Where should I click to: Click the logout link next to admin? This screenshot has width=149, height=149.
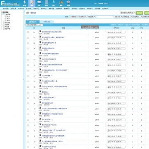click(x=106, y=3)
